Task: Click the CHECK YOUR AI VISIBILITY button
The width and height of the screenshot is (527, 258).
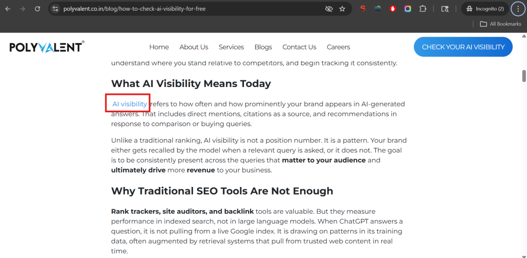Action: point(463,47)
